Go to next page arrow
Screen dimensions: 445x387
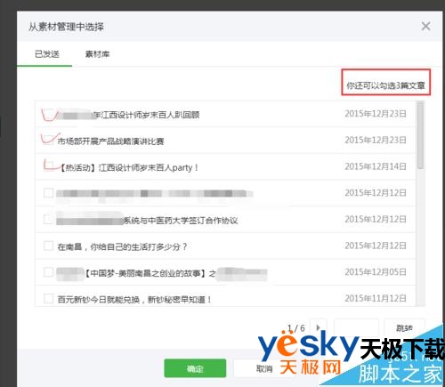point(318,327)
